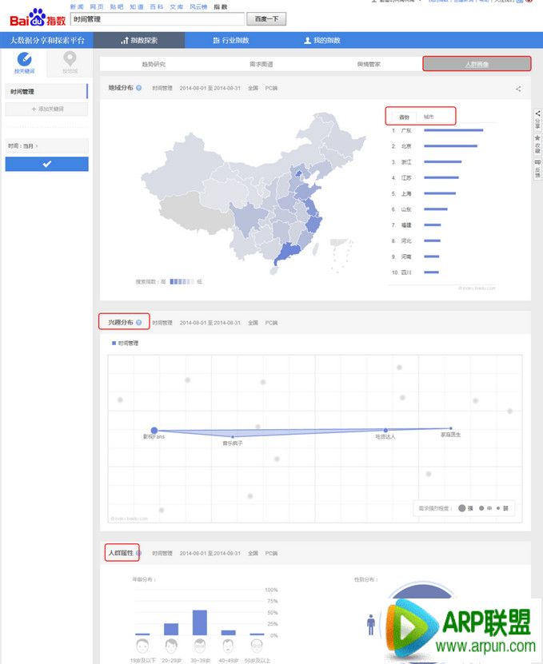Click help icon next to 兴趣分布
This screenshot has height=664, width=543.
(x=139, y=323)
